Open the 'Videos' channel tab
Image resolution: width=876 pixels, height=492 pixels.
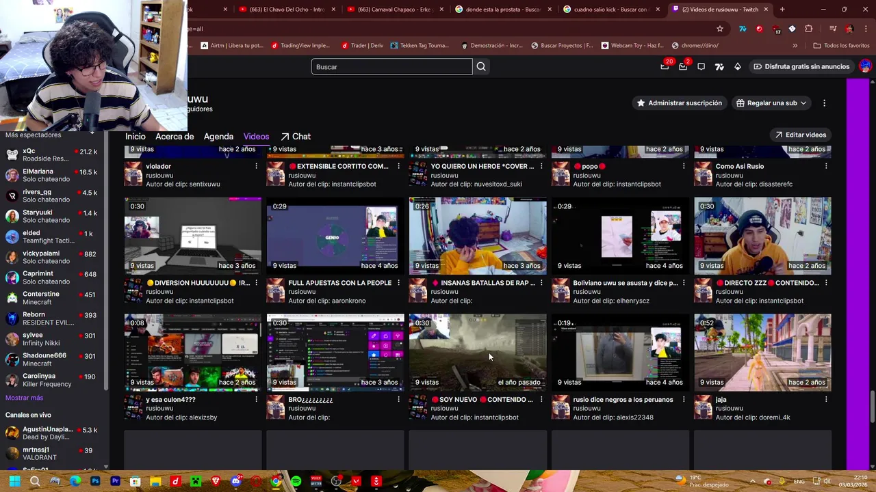256,137
